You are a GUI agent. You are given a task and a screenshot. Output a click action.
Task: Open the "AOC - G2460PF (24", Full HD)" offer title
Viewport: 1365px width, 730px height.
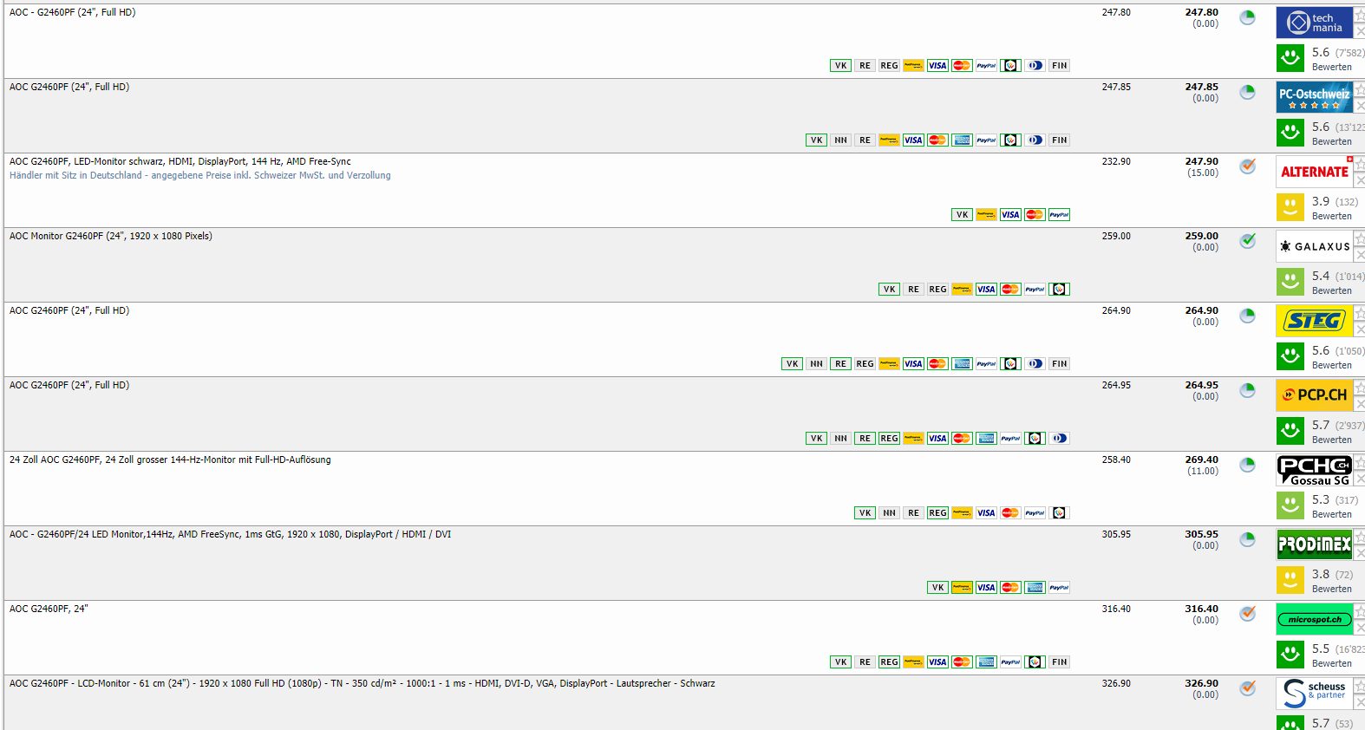click(73, 13)
